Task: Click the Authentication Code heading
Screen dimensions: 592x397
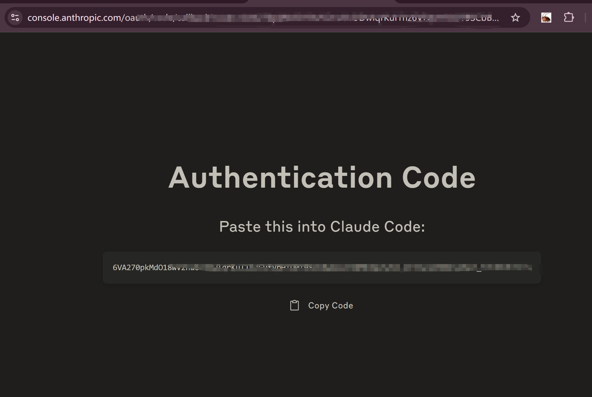Action: pyautogui.click(x=322, y=178)
